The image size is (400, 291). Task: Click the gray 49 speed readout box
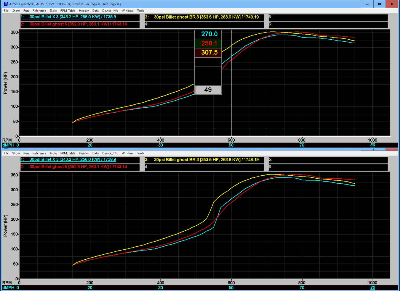208,90
